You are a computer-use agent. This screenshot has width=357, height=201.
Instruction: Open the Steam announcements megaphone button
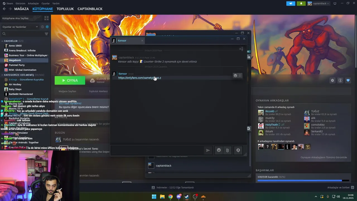click(x=291, y=4)
